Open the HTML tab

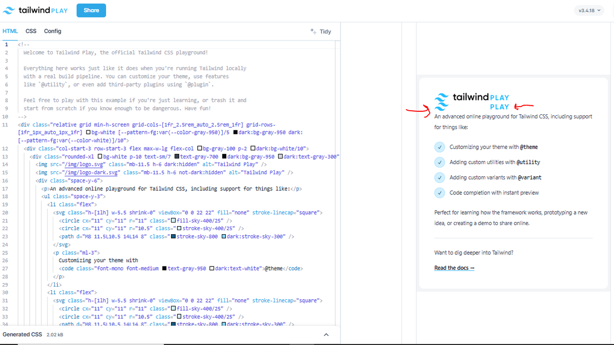pyautogui.click(x=10, y=31)
